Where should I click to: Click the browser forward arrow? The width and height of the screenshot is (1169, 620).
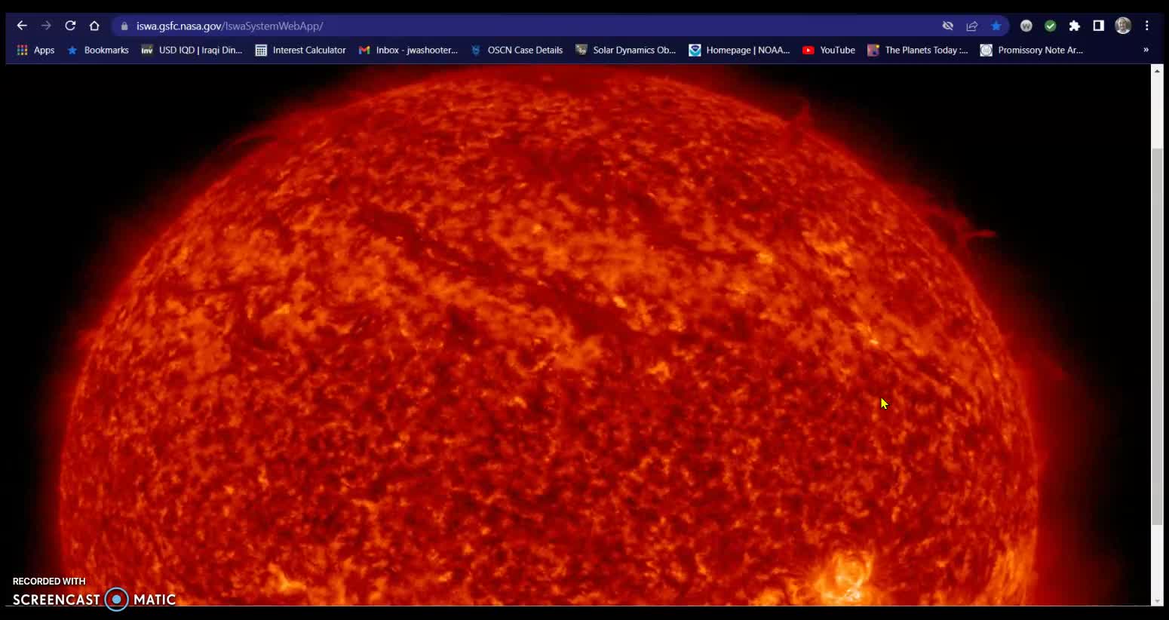pyautogui.click(x=46, y=26)
